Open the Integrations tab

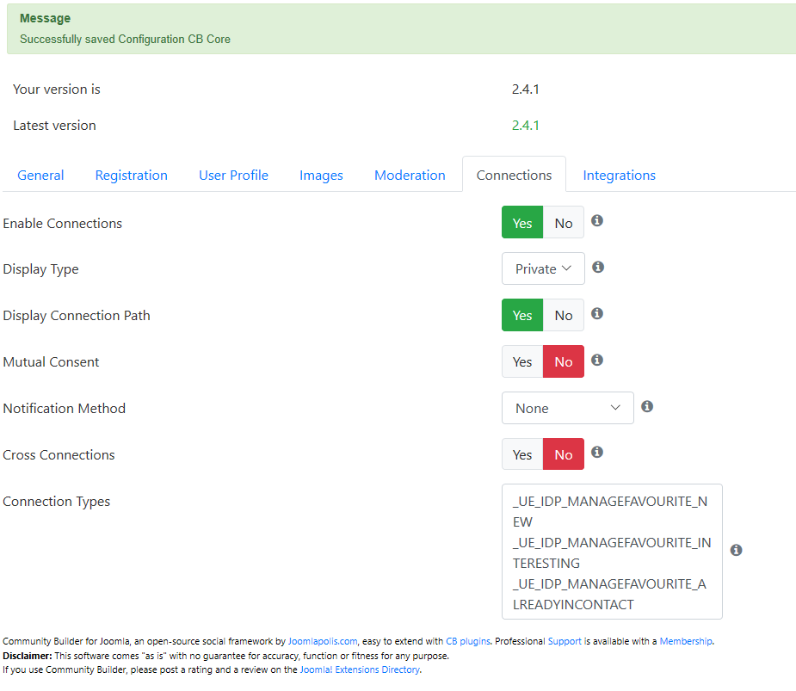pyautogui.click(x=619, y=176)
